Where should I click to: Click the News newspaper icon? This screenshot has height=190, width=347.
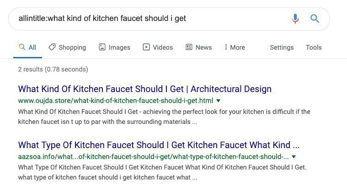coord(189,47)
